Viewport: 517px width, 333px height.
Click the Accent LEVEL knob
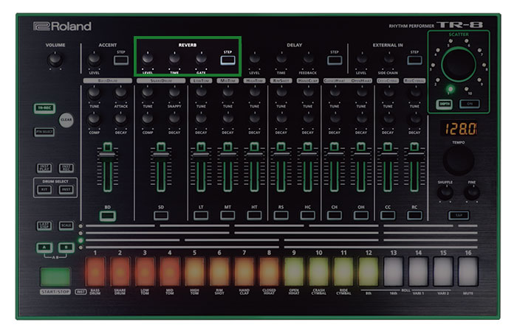coord(95,59)
